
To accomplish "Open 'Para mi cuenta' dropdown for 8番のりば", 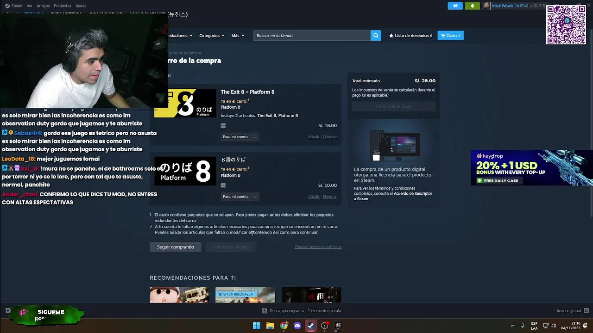I will 240,197.
